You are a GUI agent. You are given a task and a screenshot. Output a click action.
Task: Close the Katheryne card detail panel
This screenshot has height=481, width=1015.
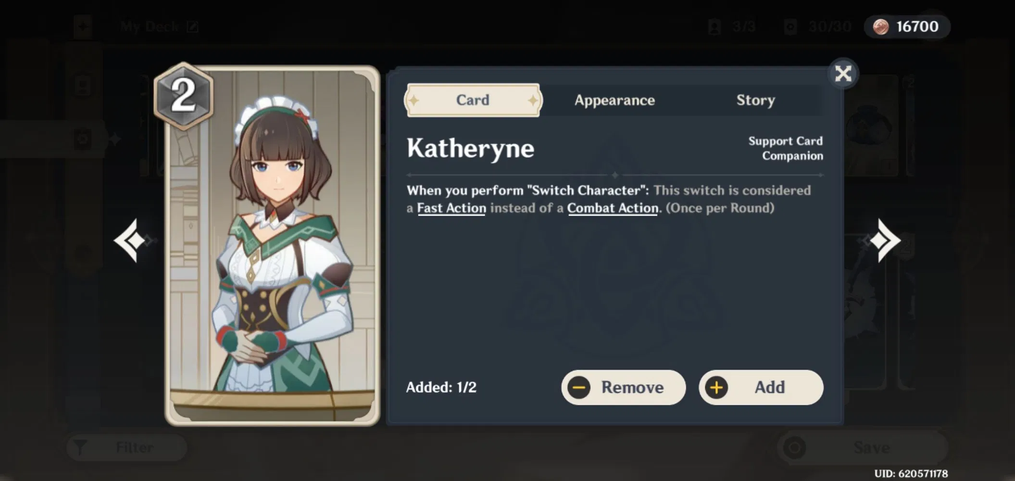tap(843, 74)
